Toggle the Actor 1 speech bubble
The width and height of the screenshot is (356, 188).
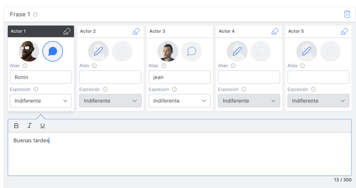[52, 51]
